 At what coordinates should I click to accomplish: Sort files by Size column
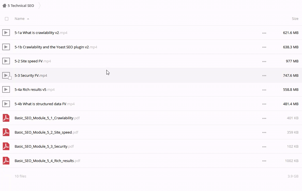click(x=295, y=19)
